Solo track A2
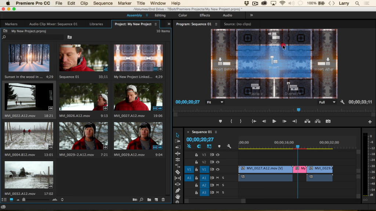This screenshot has height=211, width=376. tap(223, 185)
